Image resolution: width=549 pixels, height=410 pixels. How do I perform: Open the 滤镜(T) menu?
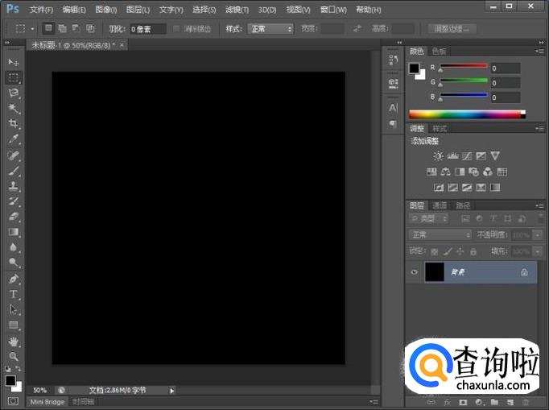tap(237, 10)
